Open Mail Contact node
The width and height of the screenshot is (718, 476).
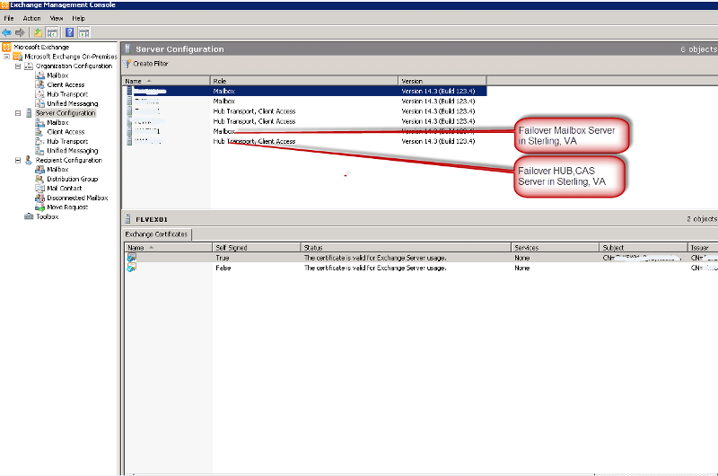click(x=64, y=188)
